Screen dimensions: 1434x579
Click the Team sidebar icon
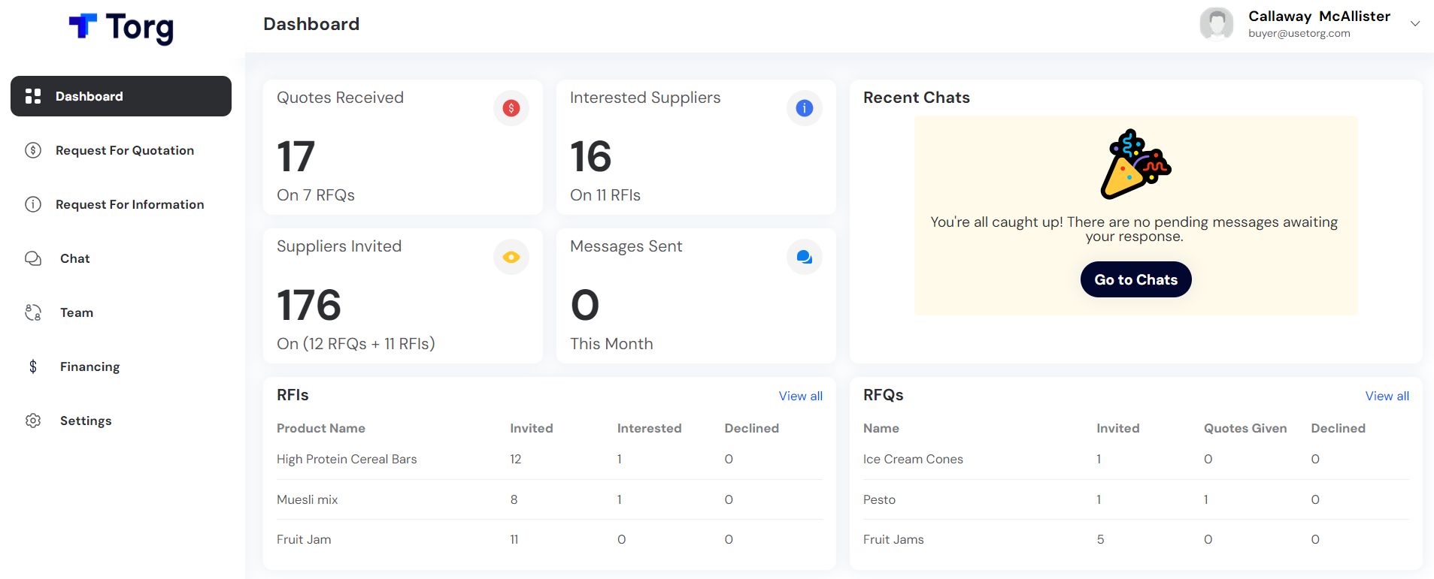[33, 312]
